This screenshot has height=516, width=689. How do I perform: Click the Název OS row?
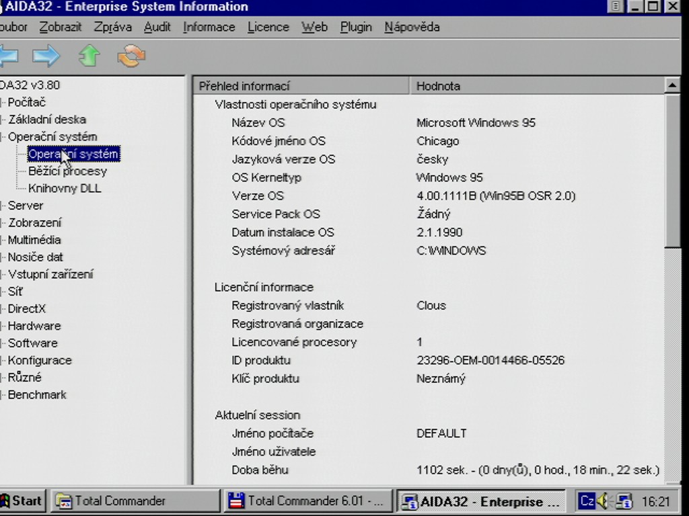click(x=429, y=123)
